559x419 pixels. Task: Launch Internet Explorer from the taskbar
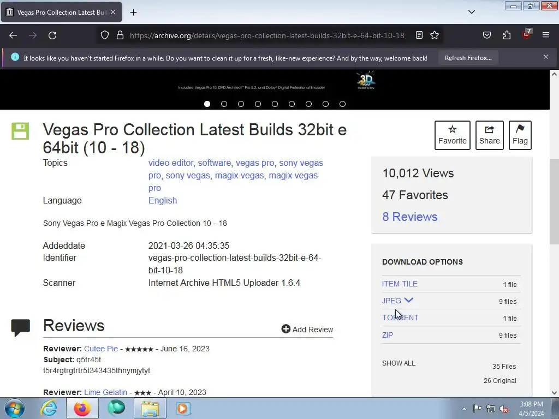coord(49,408)
